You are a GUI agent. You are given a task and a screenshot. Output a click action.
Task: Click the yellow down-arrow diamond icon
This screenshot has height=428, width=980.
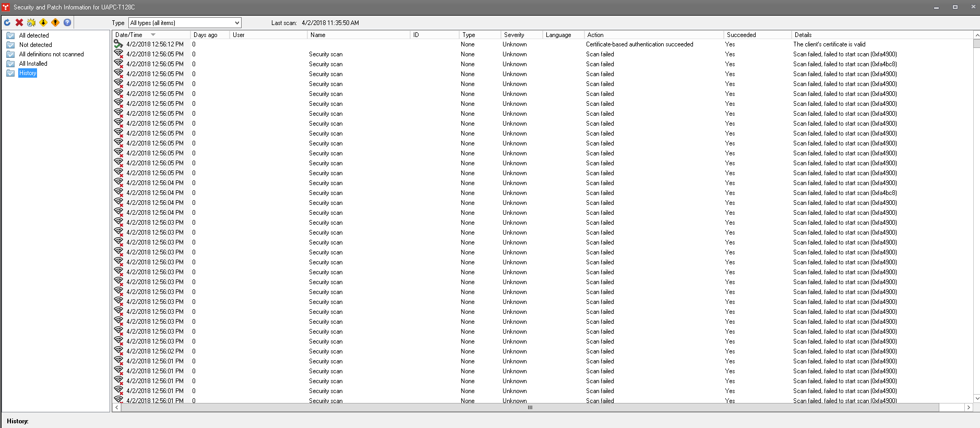point(43,22)
